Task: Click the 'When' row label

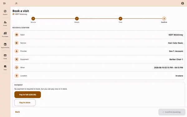Action: point(22,67)
